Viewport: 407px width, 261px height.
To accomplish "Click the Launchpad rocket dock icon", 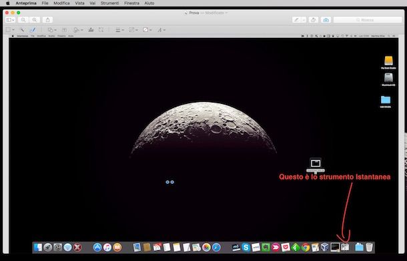I will click(x=48, y=247).
